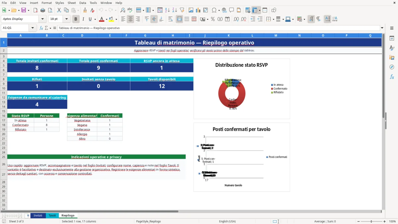Select Distribuzione stato RSVP chart
Viewport: 398px width, 224px height.
tap(241, 89)
